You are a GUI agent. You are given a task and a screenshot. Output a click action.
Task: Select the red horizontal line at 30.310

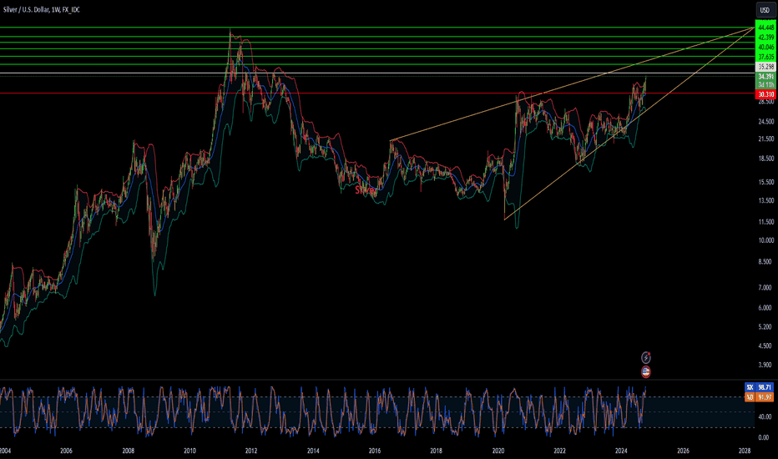377,93
